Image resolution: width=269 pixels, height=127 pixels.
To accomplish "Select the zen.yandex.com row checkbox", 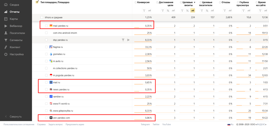I will [46, 118].
